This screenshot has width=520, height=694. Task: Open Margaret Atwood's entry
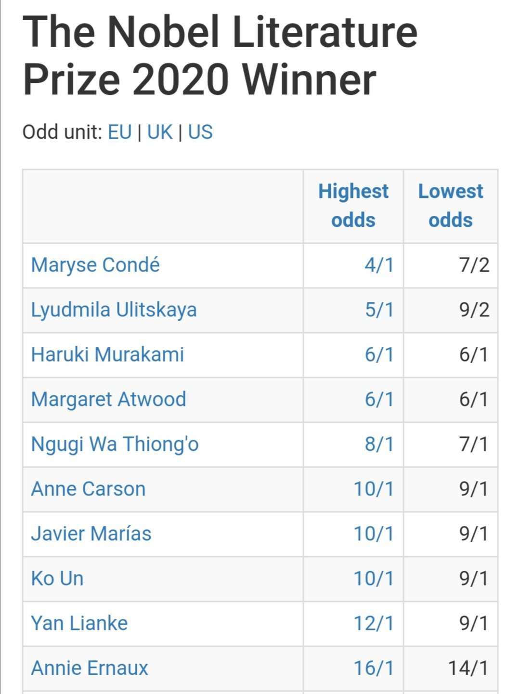[108, 400]
